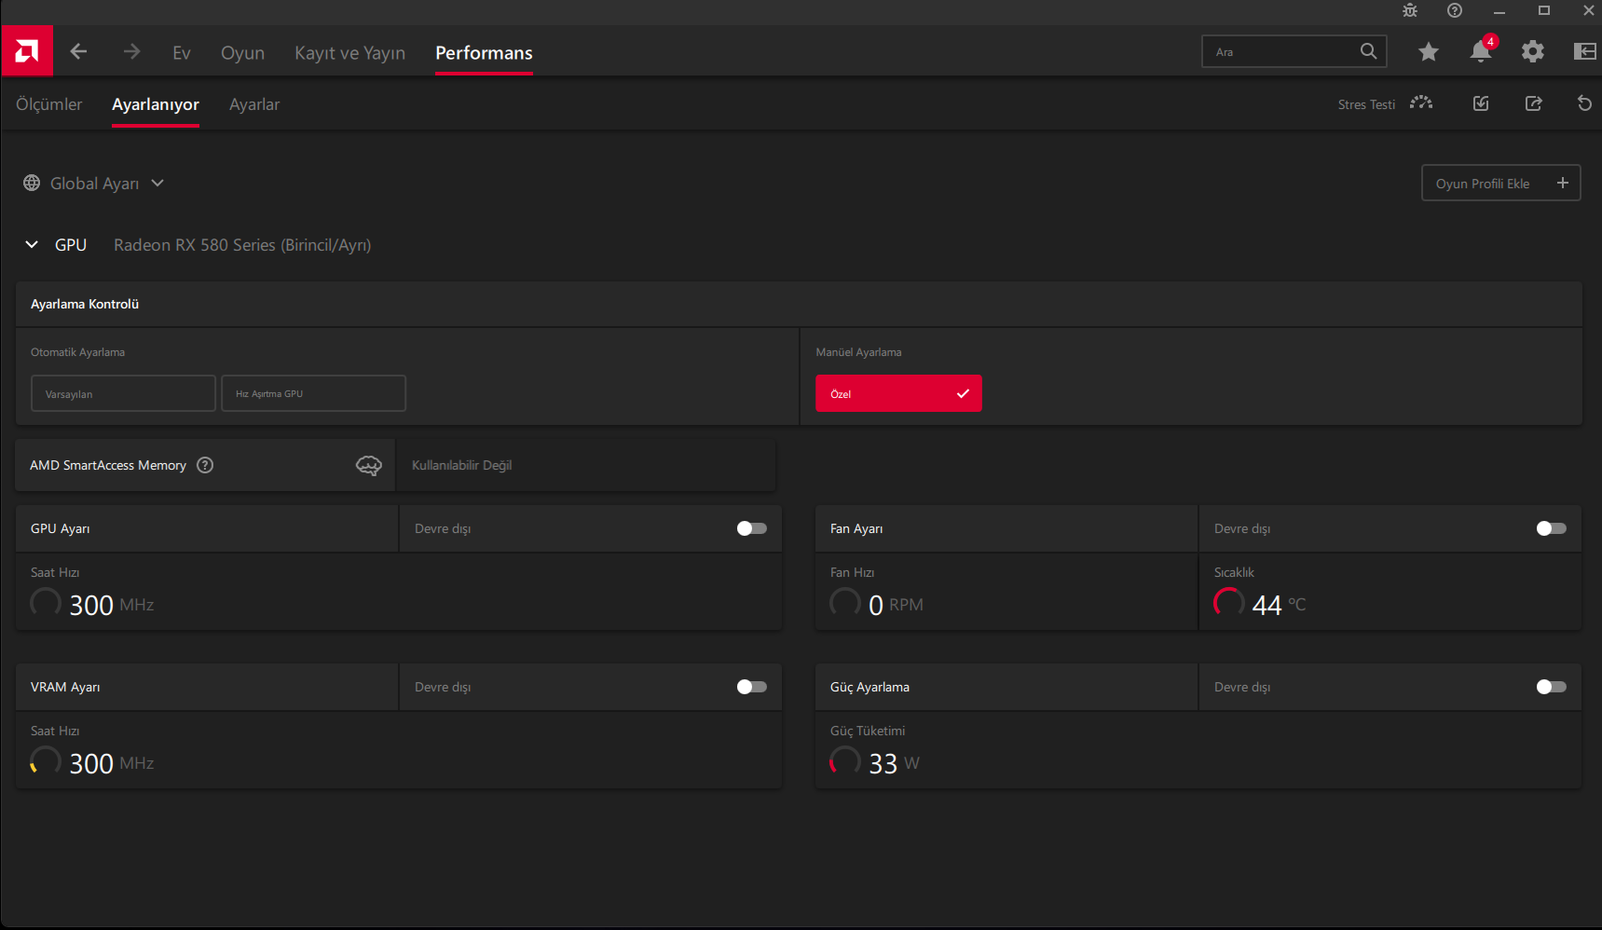Click the load profile icon
This screenshot has height=930, width=1602.
click(x=1481, y=103)
